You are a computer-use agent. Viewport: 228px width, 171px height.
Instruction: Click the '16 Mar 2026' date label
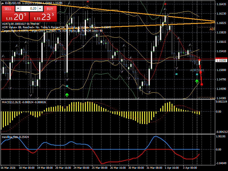click(8, 168)
